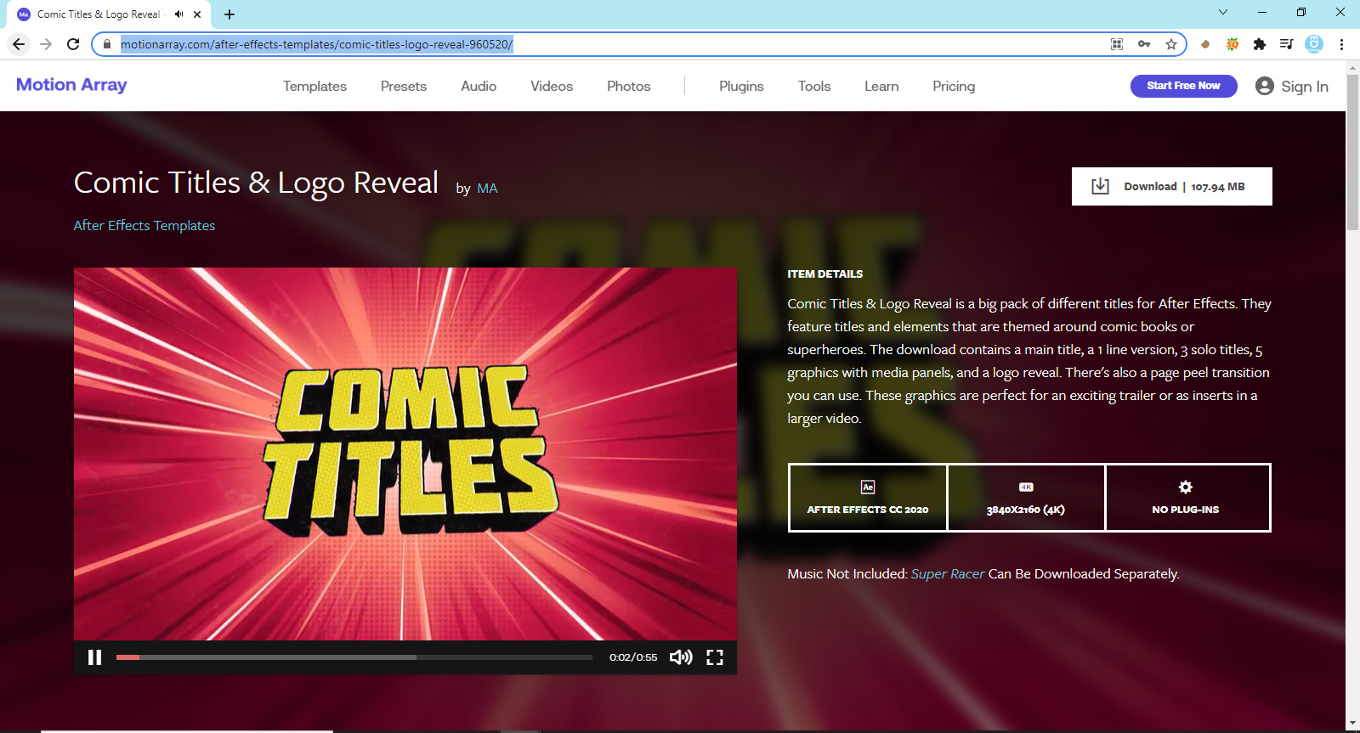1360x733 pixels.
Task: Click the page vertical scrollbar
Action: coord(1352,153)
